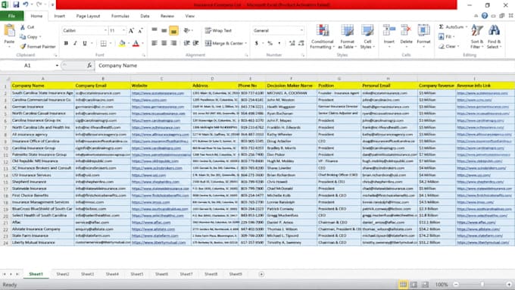Click the Clear eraser icon
The image size is (515, 290).
tap(442, 47)
